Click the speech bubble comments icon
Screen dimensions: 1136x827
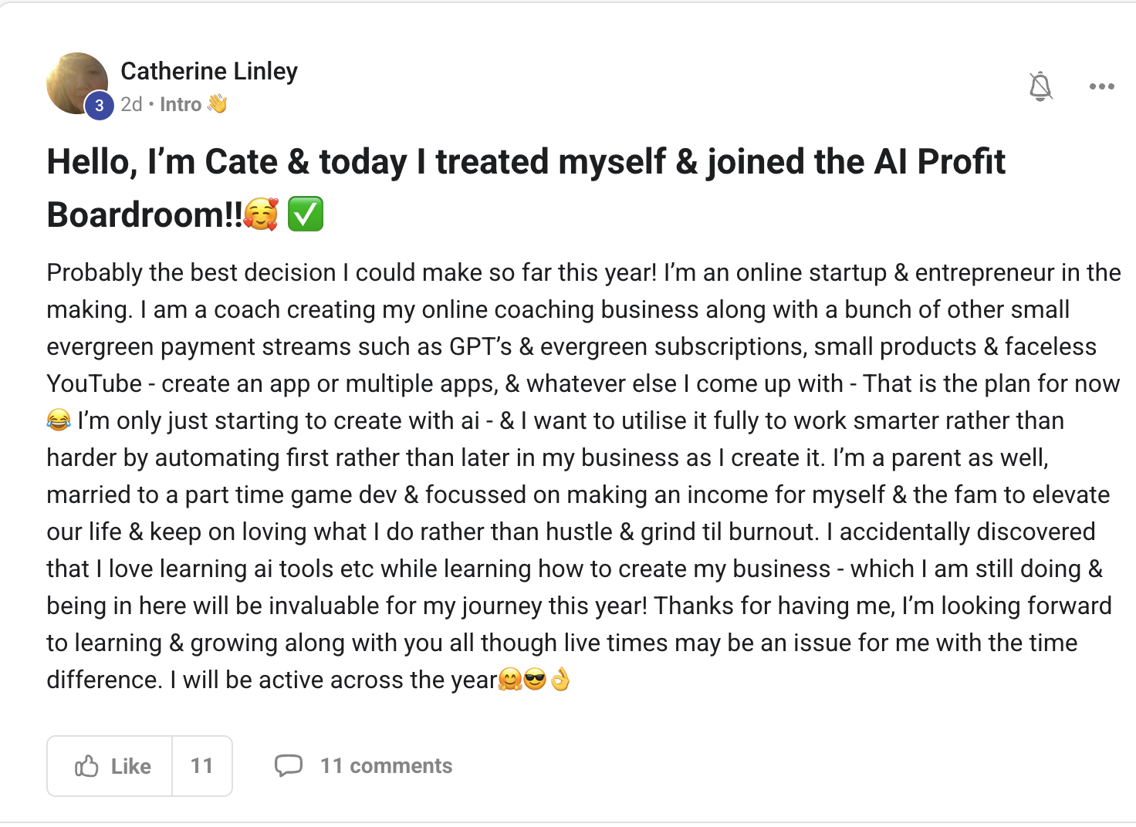(289, 765)
